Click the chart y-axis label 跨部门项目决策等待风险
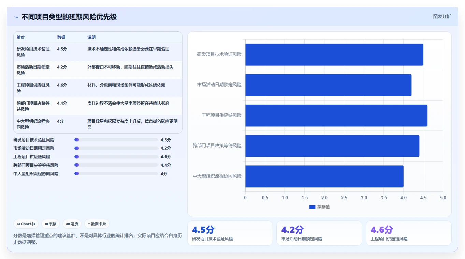The height and width of the screenshot is (259, 465). [x=217, y=146]
